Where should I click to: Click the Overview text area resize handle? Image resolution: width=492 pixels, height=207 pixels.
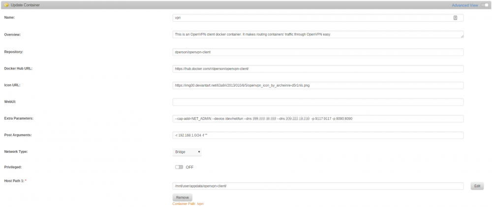[462, 36]
